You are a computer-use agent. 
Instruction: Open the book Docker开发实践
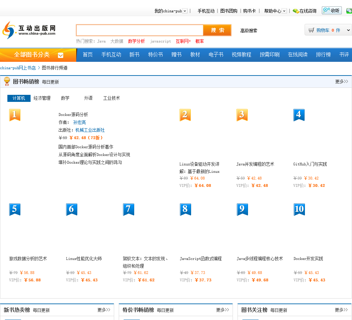click(308, 259)
